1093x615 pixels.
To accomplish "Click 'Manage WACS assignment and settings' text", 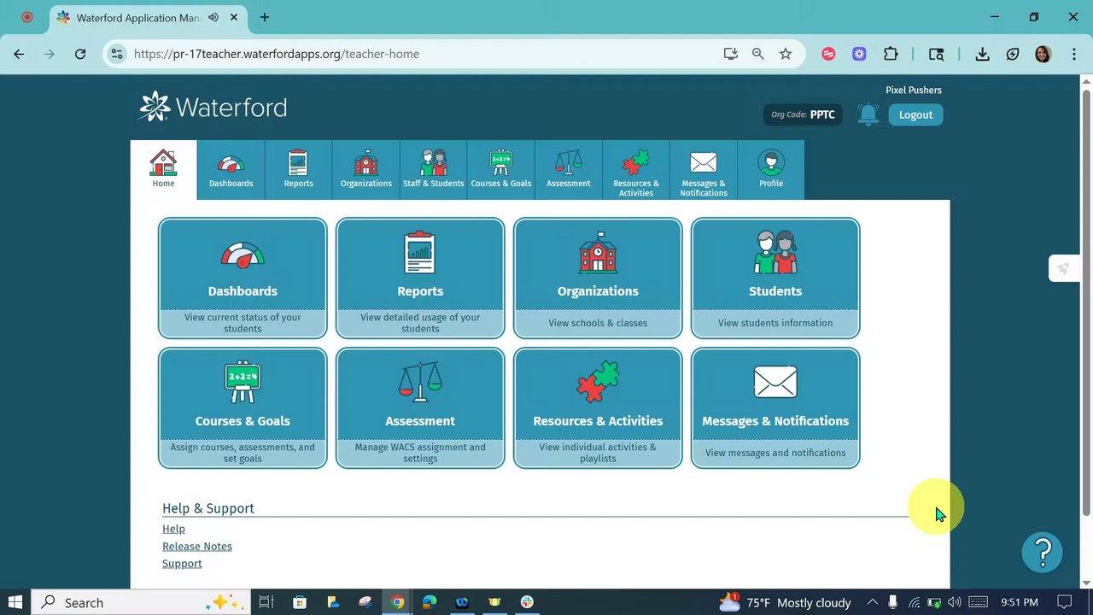I will pyautogui.click(x=420, y=453).
